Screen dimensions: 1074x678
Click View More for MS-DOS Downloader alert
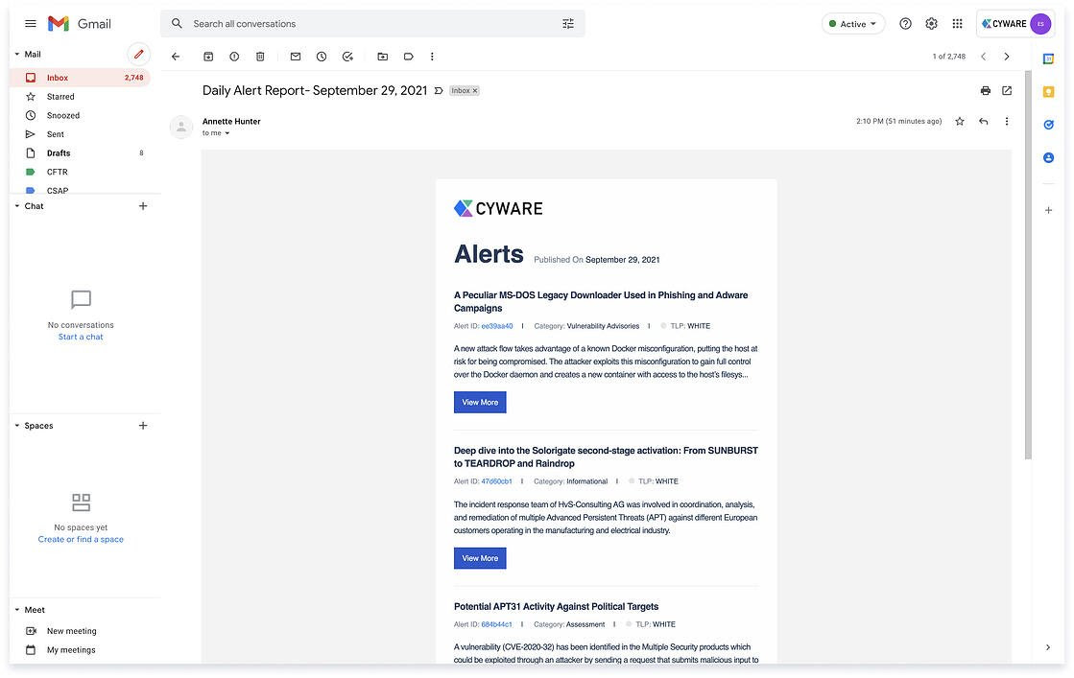(x=480, y=403)
